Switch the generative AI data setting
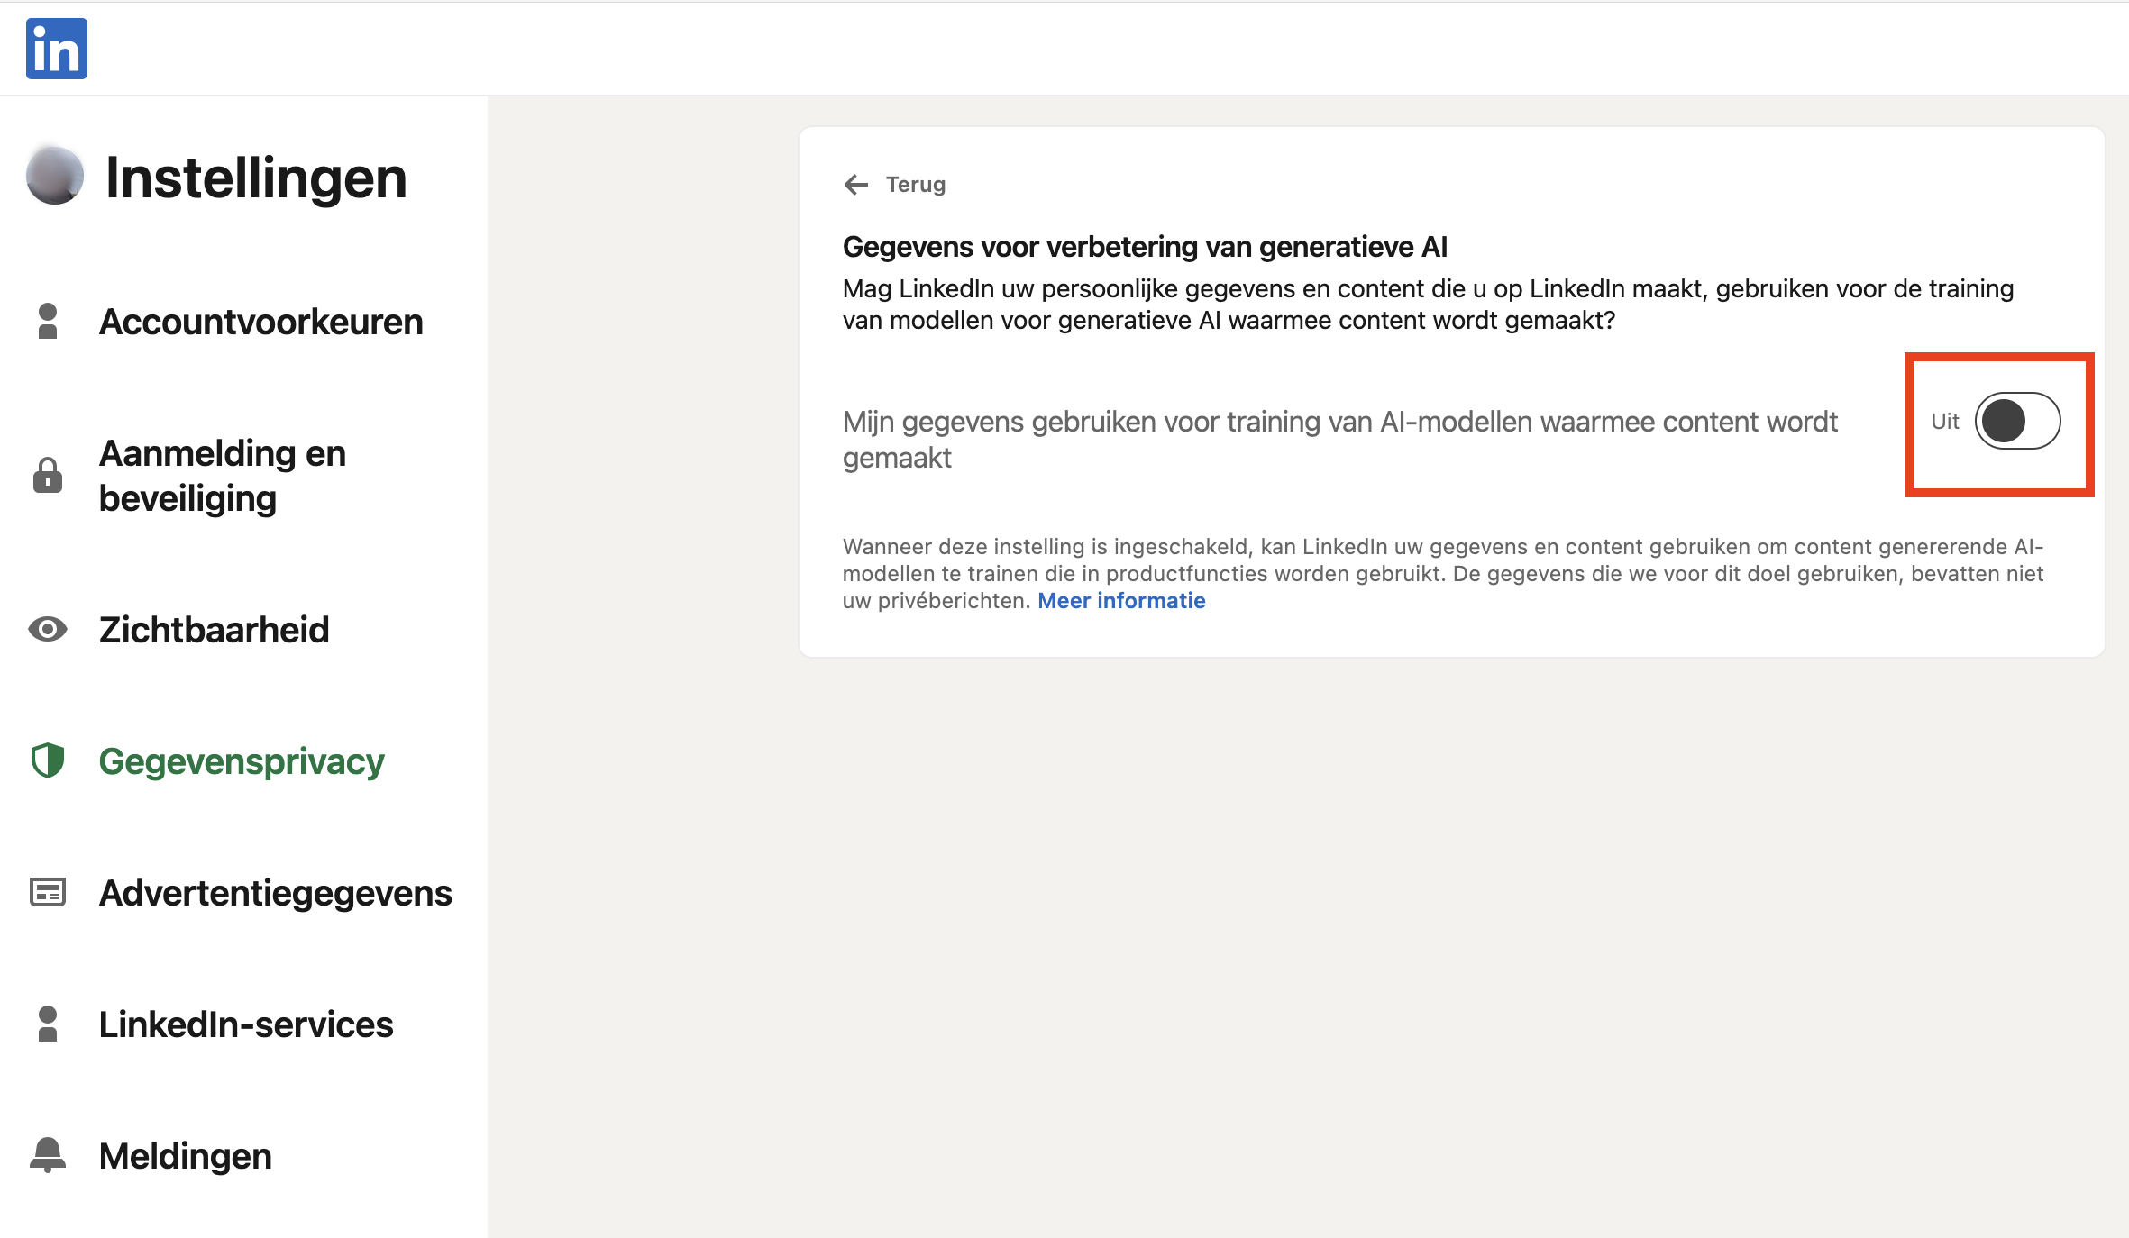 click(x=2019, y=421)
